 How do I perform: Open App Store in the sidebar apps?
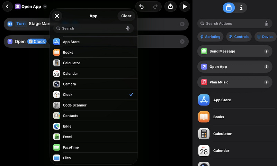pos(236,100)
